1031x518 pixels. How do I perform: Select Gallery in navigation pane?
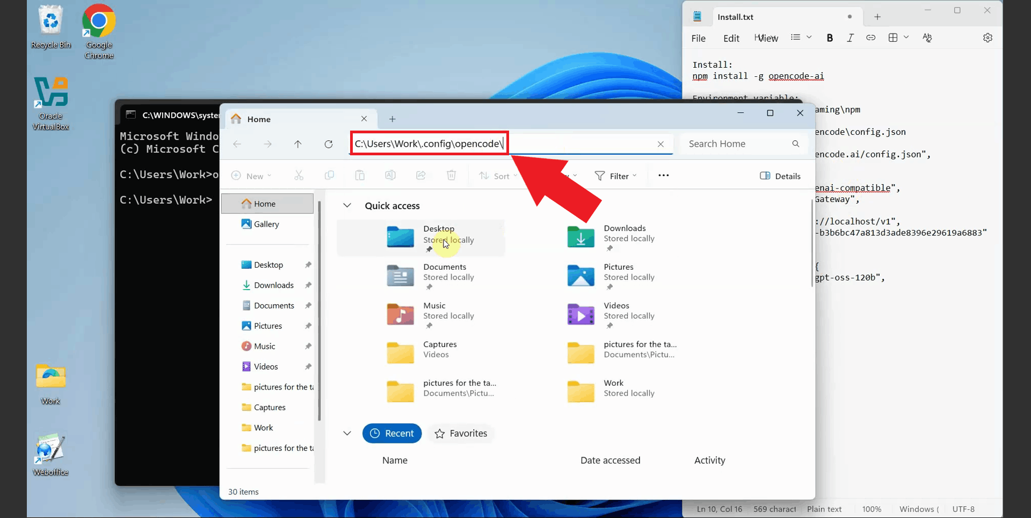266,224
